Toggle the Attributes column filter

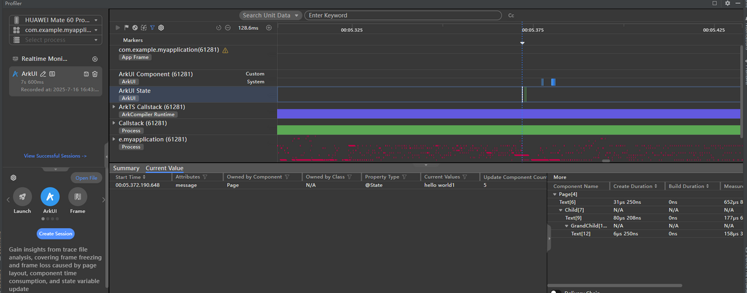point(205,177)
